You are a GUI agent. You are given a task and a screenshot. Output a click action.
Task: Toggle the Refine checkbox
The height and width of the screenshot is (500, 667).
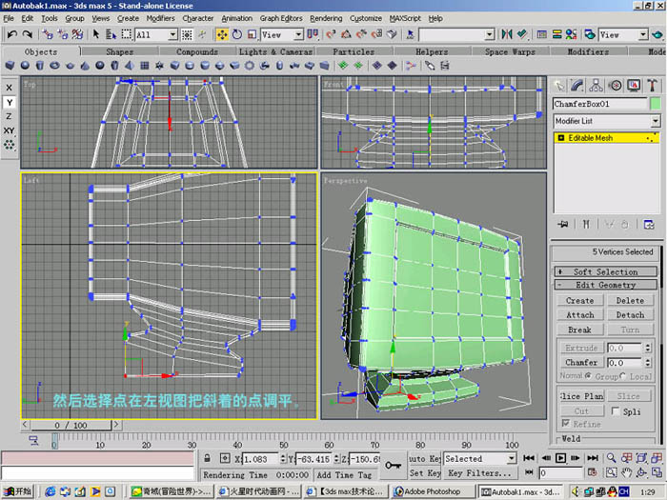pyautogui.click(x=566, y=424)
